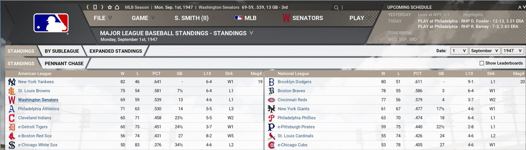
Task: Open the day number date dropdown
Action: point(459,51)
